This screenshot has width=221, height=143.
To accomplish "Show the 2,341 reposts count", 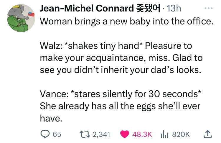I will click(x=101, y=134).
